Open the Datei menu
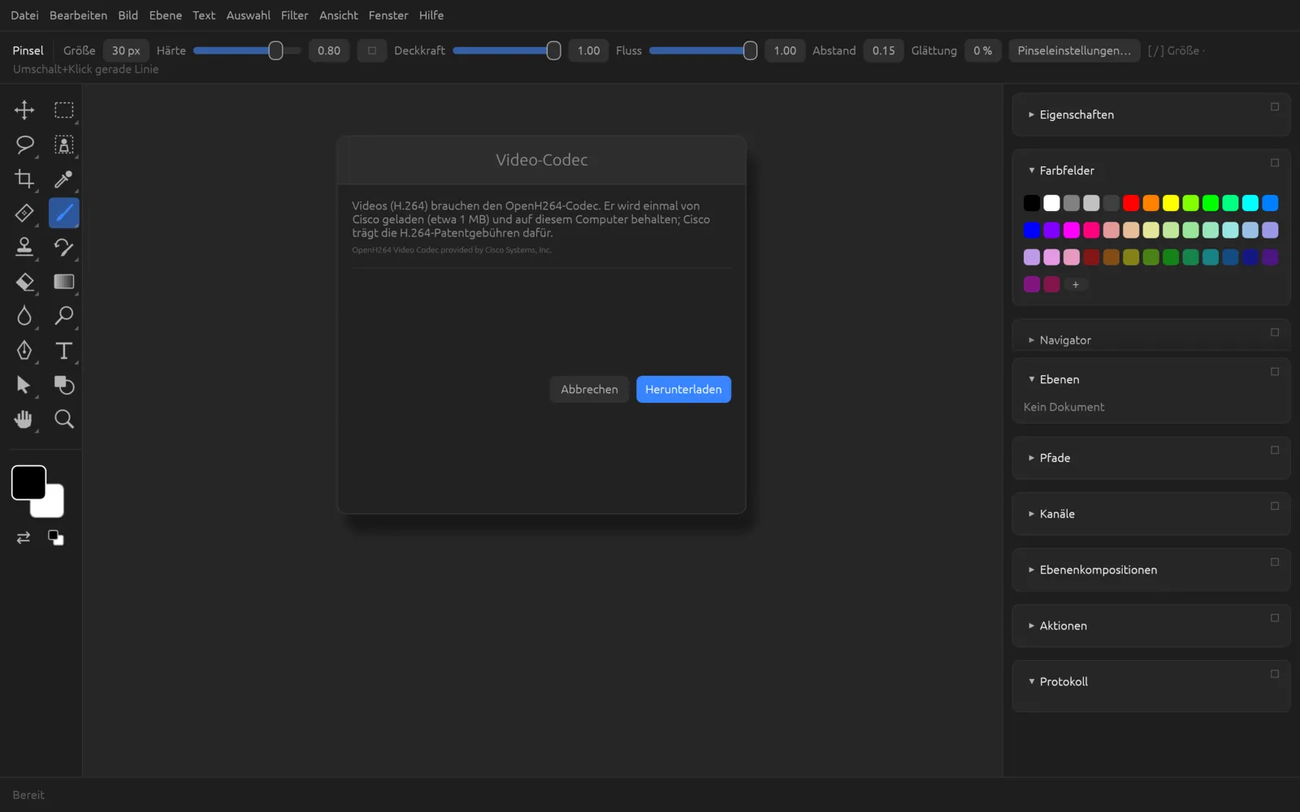Image resolution: width=1300 pixels, height=812 pixels. tap(24, 15)
